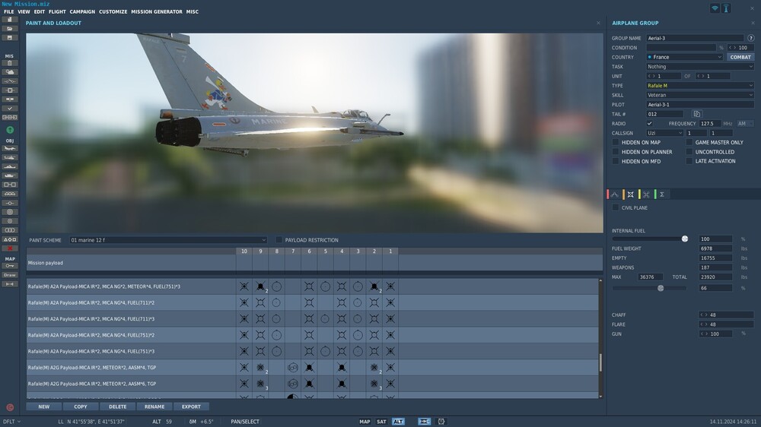Enable the Uncontrolled checkbox
The width and height of the screenshot is (761, 427).
click(689, 152)
